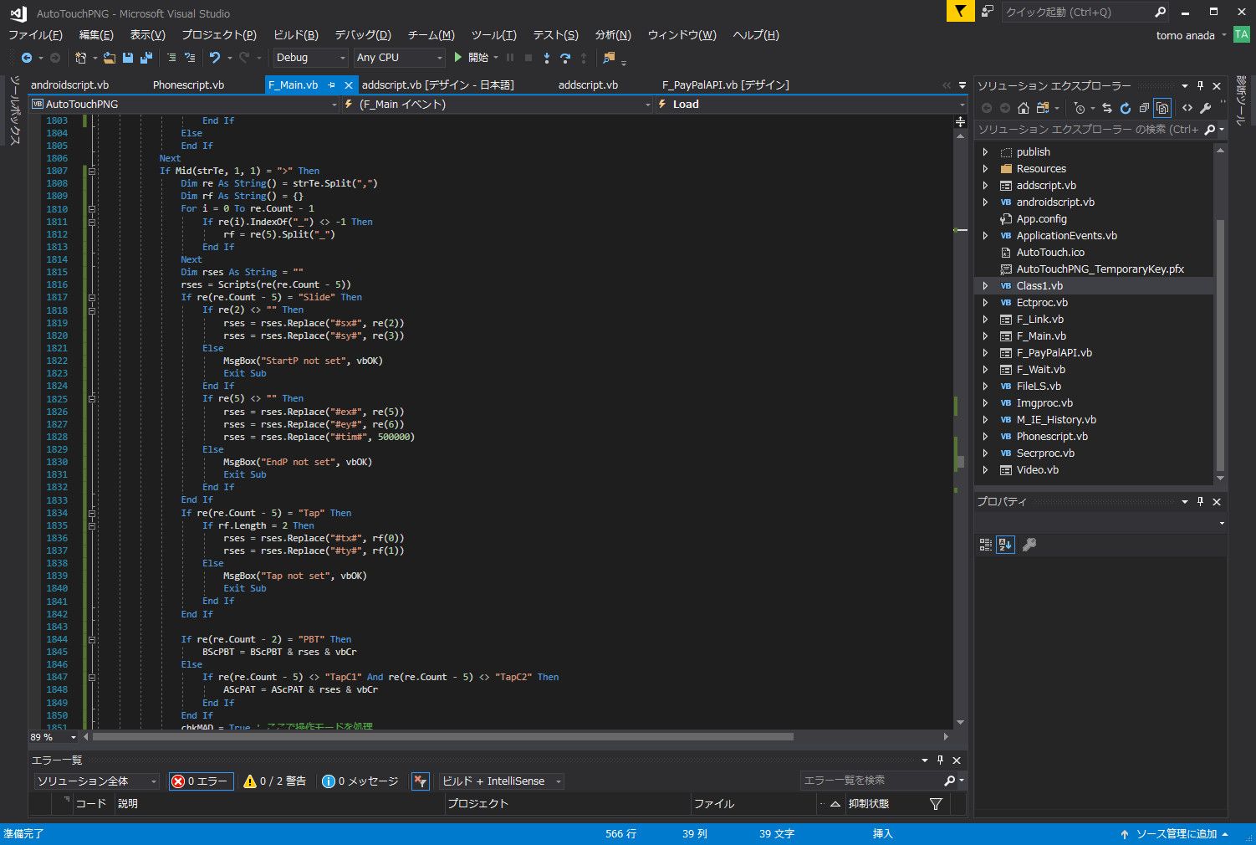
Task: Click the Navigate Backward arrow in toolbar
Action: 27,58
